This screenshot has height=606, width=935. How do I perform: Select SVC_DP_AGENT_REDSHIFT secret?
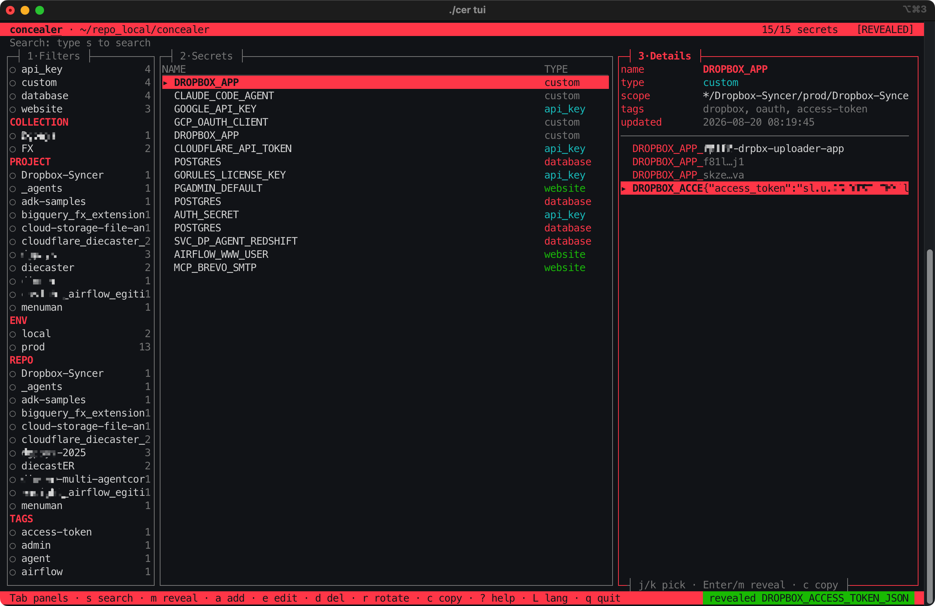click(385, 241)
